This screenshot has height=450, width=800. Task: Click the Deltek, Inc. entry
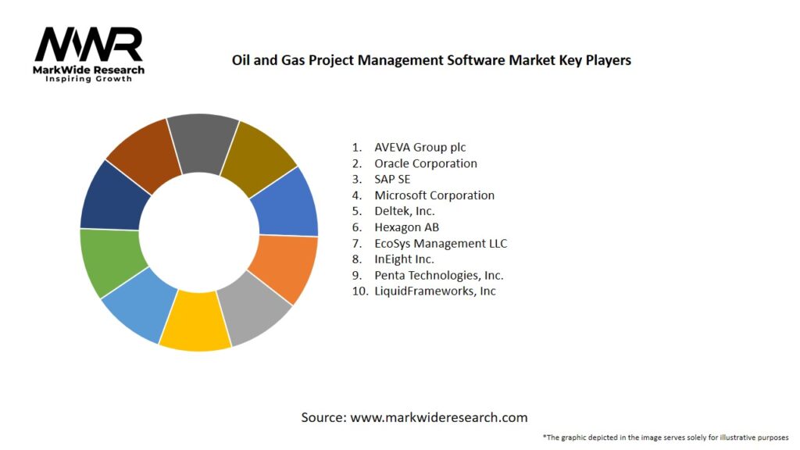coord(404,211)
